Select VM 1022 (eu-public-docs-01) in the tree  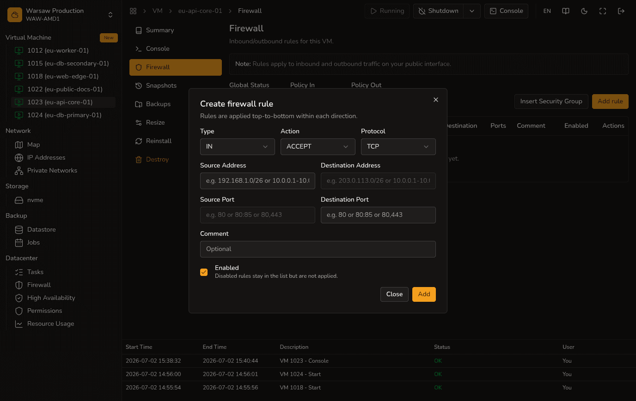coord(63,89)
